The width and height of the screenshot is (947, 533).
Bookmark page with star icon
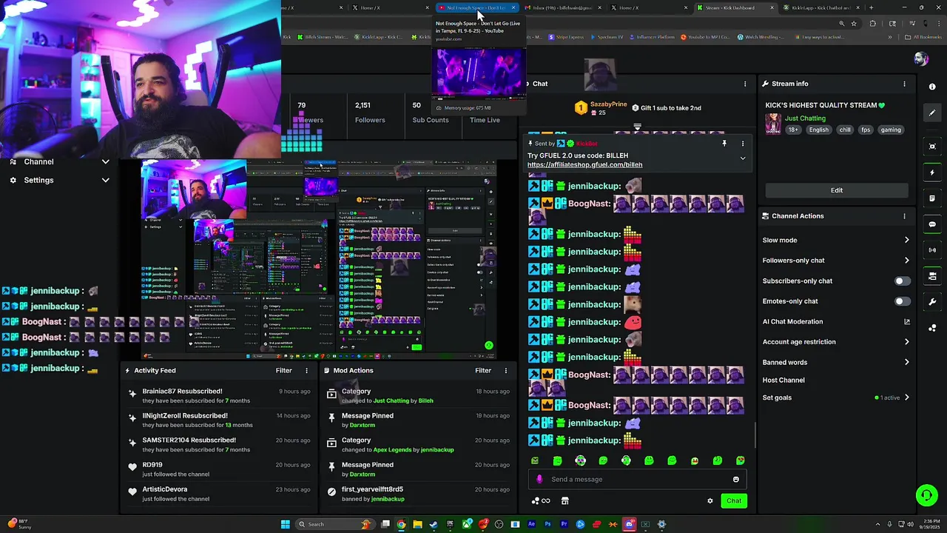pyautogui.click(x=854, y=23)
